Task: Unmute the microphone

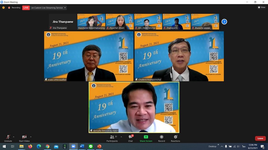Action: pyautogui.click(x=8, y=137)
